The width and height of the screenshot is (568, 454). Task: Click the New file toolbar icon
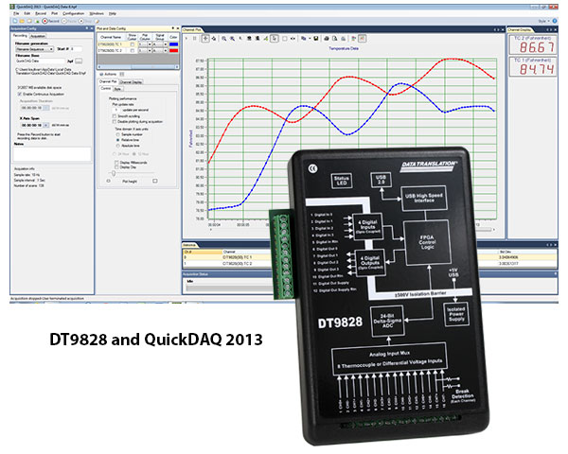point(15,21)
